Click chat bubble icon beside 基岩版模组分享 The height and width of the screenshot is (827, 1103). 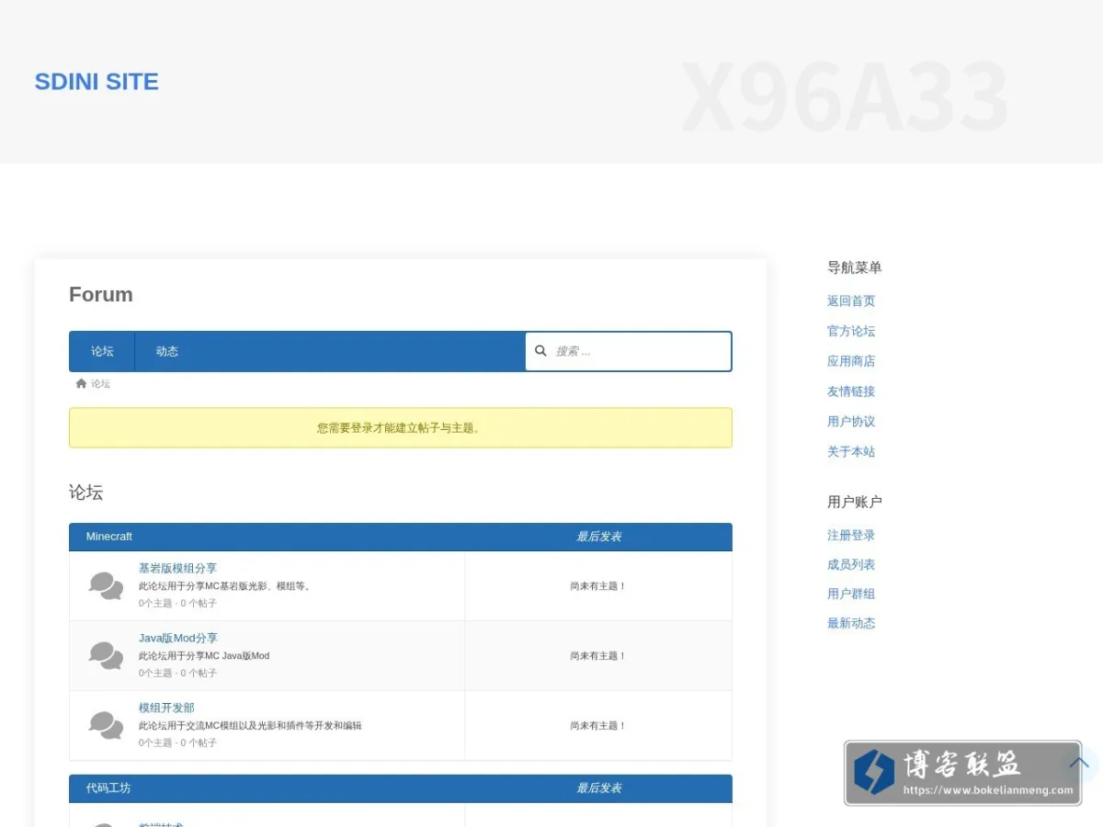tap(106, 585)
